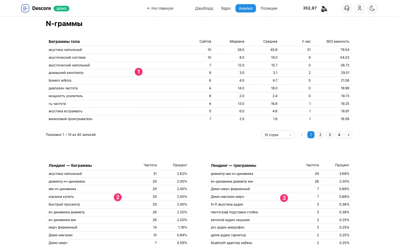Go to next page with right chevron
The height and width of the screenshot is (249, 398).
click(x=349, y=135)
